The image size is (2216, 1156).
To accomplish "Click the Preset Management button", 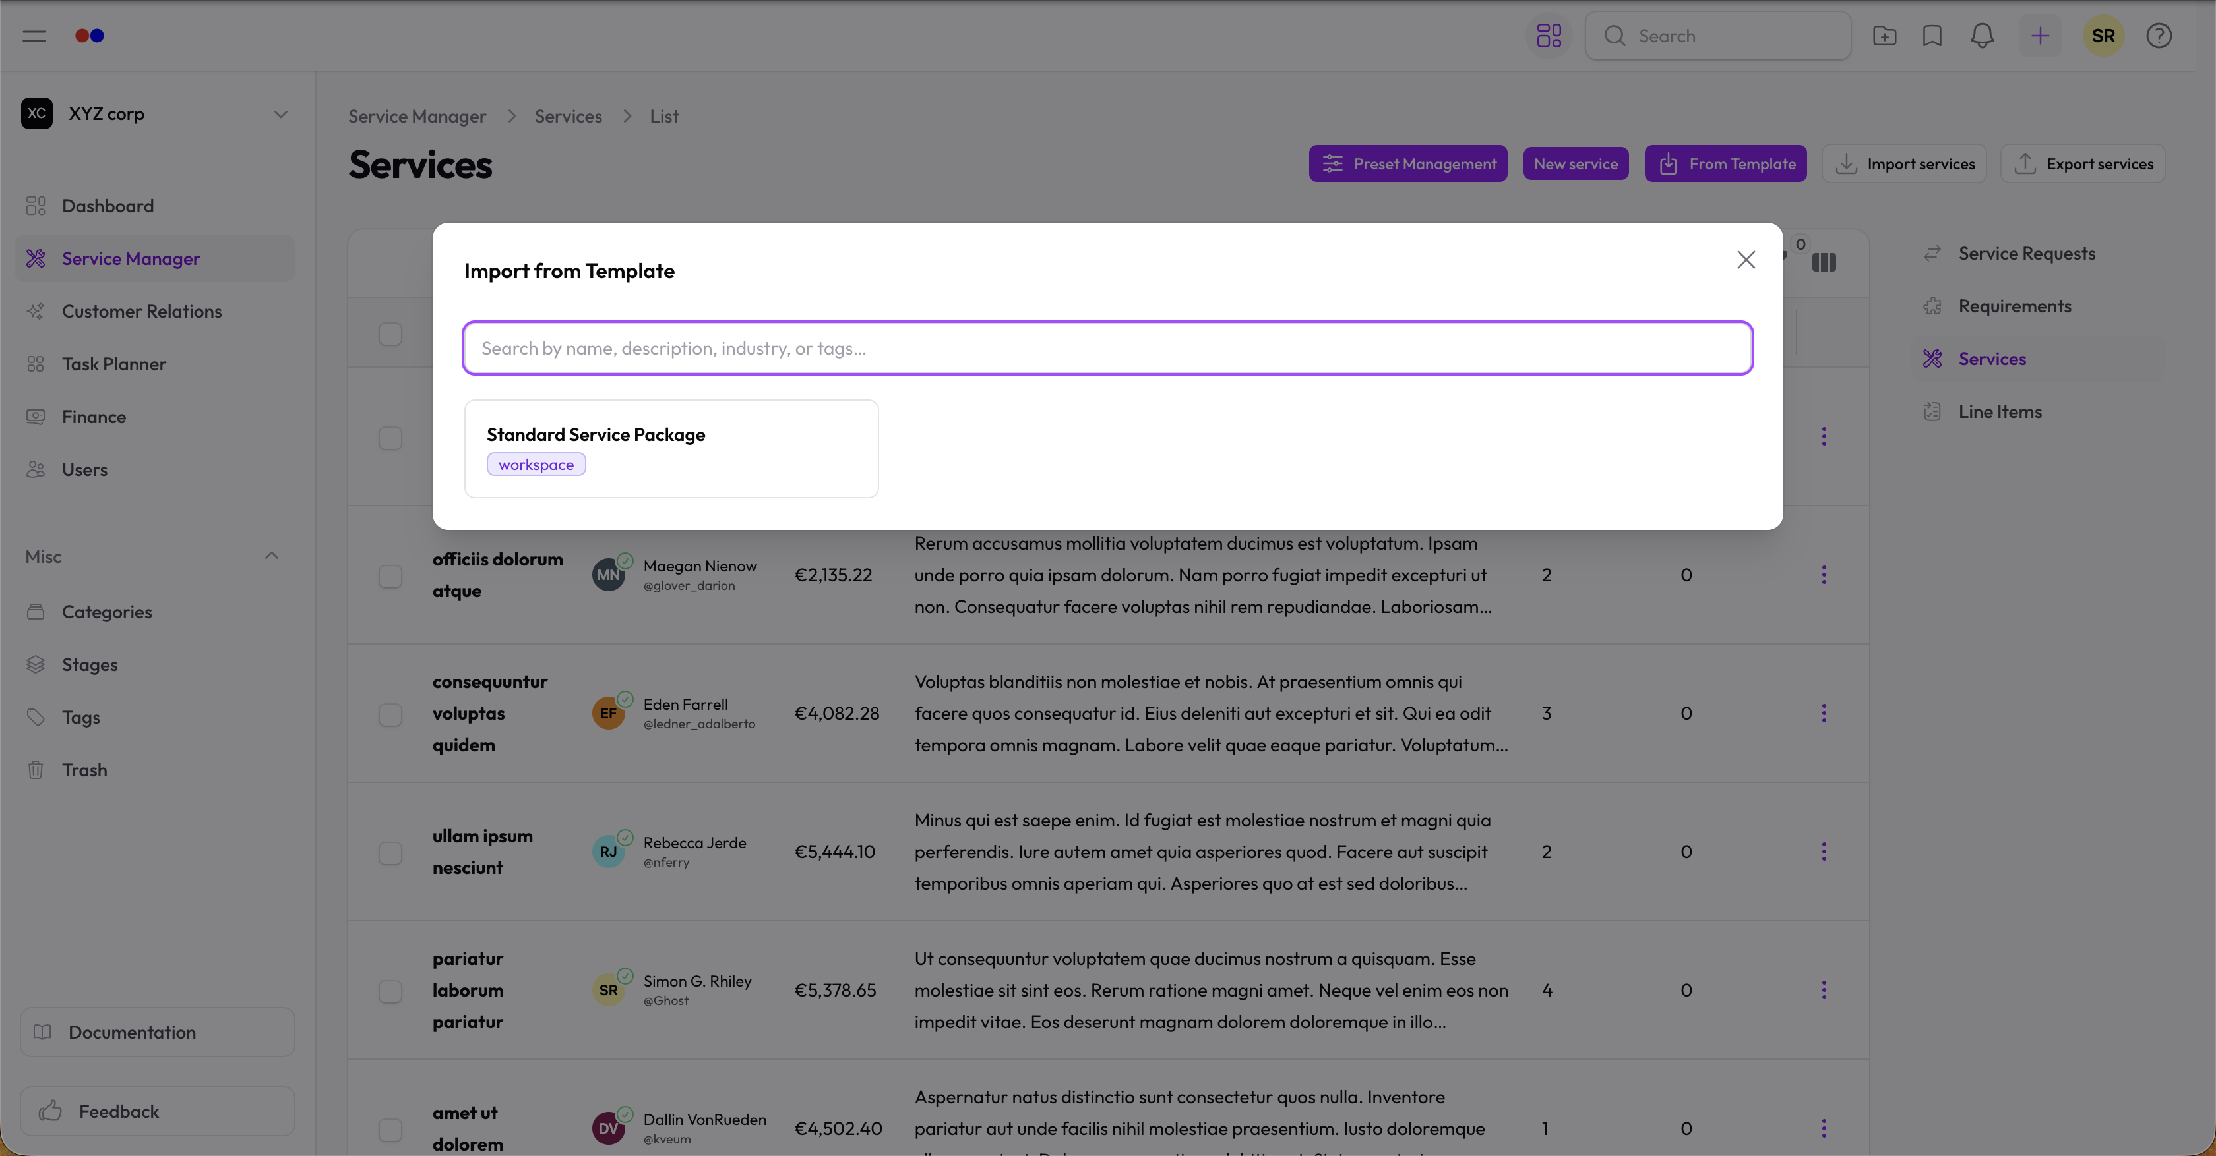I will tap(1407, 163).
